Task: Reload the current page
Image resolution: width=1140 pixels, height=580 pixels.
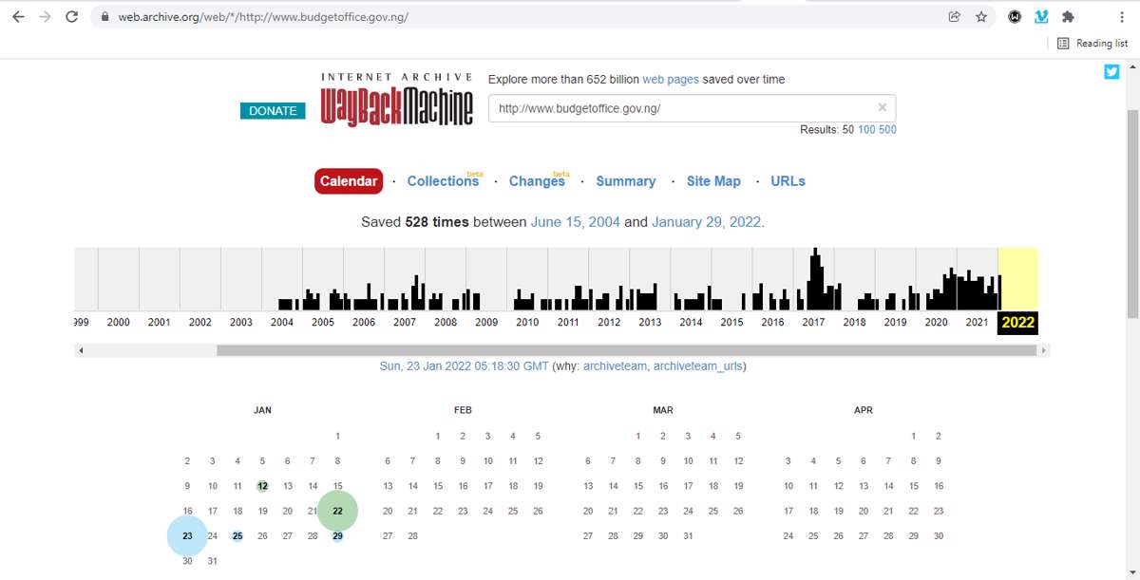Action: click(71, 17)
